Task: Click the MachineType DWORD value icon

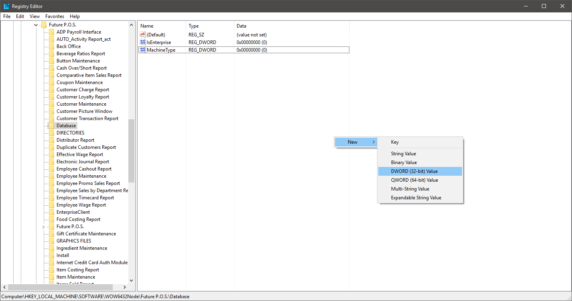Action: pos(143,50)
